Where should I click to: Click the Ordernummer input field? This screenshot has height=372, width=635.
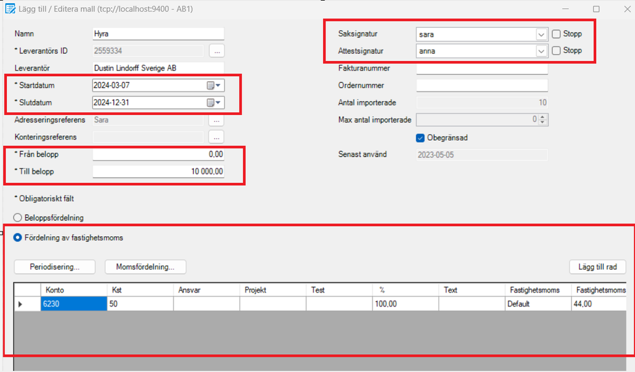pyautogui.click(x=482, y=85)
